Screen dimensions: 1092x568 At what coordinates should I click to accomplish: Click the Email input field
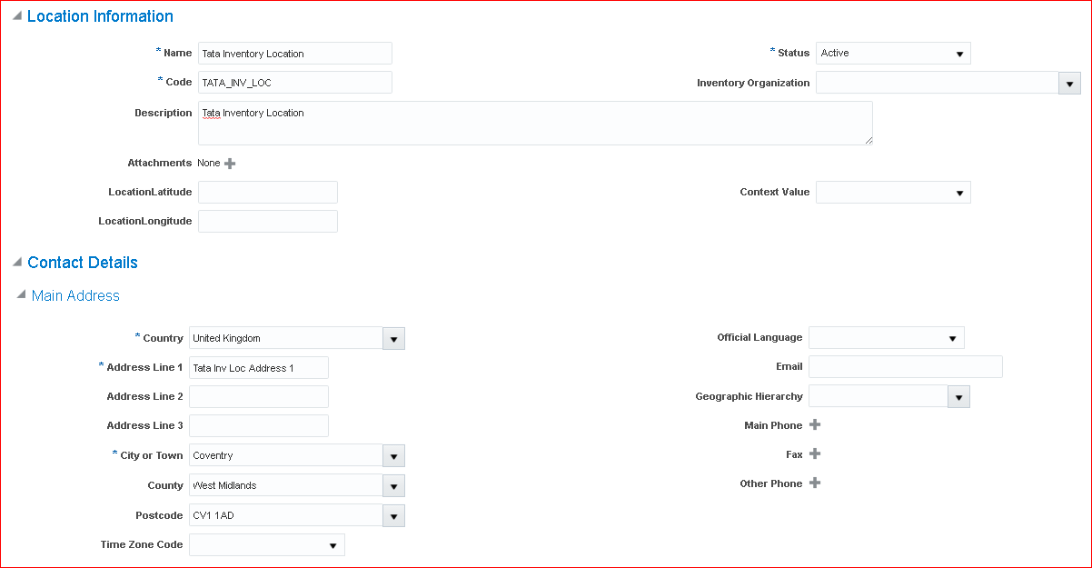(x=905, y=366)
